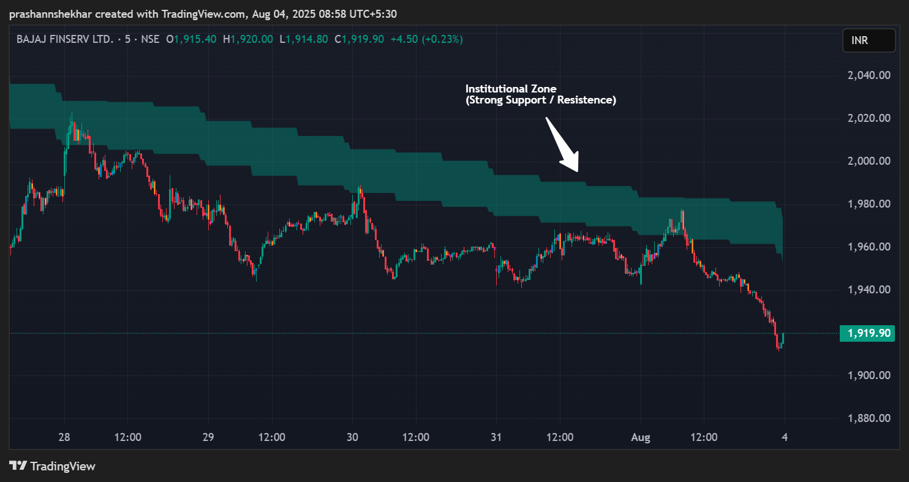
Task: Click the '4' date on time axis
Action: coord(785,437)
